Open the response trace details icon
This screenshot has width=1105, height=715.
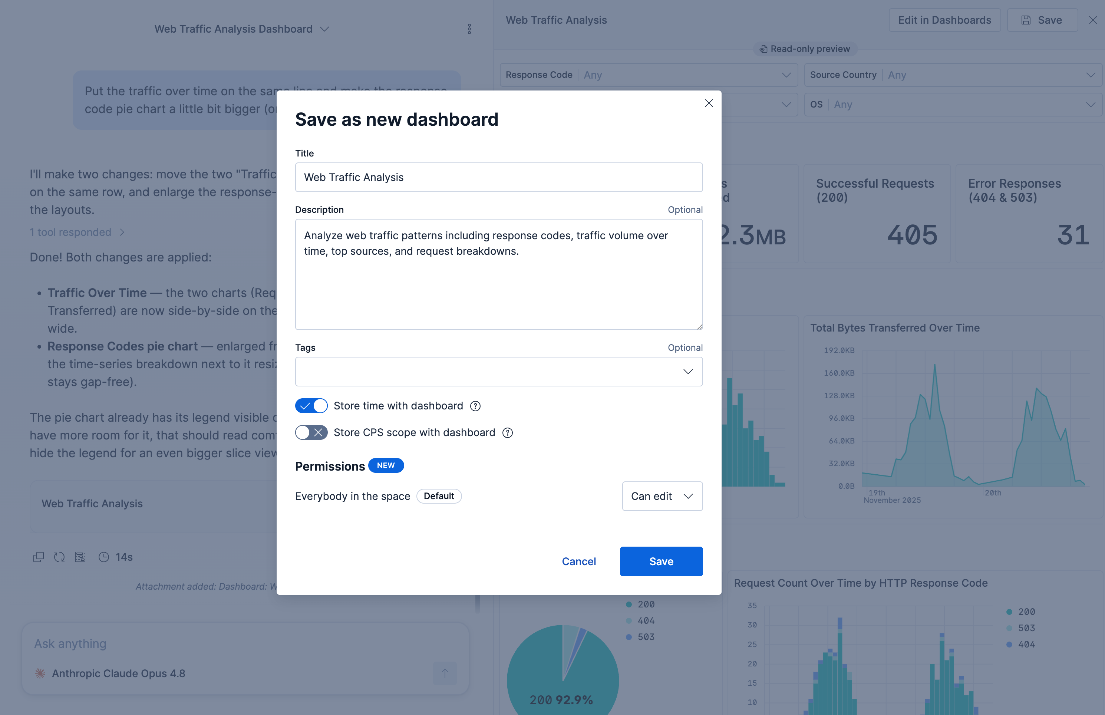pos(80,557)
